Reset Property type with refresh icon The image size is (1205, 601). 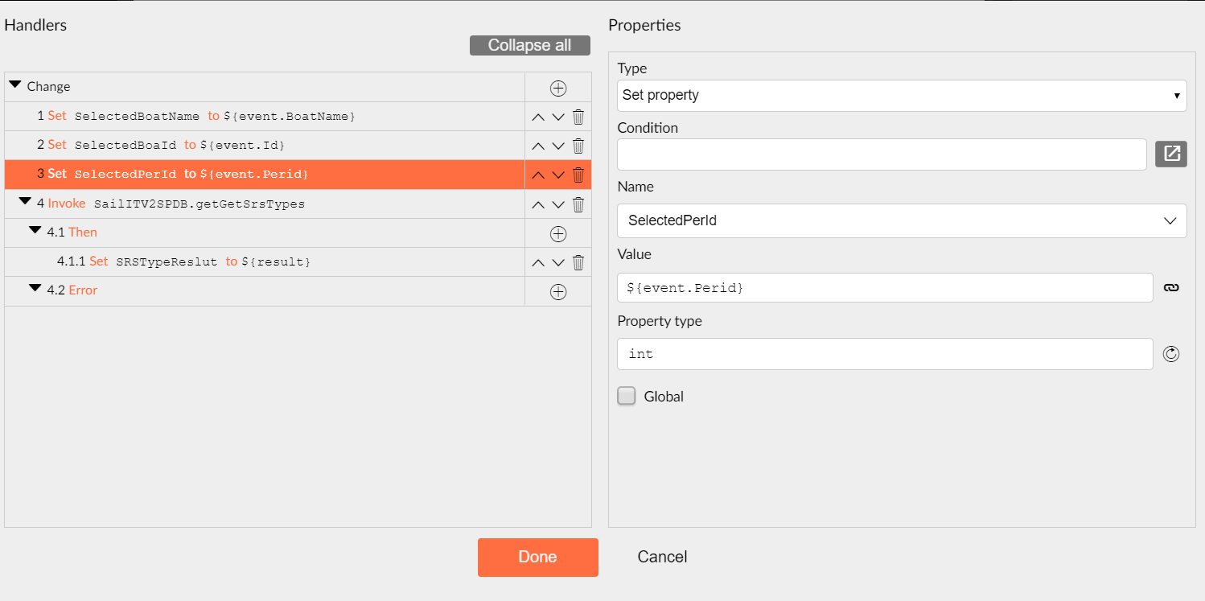1171,354
